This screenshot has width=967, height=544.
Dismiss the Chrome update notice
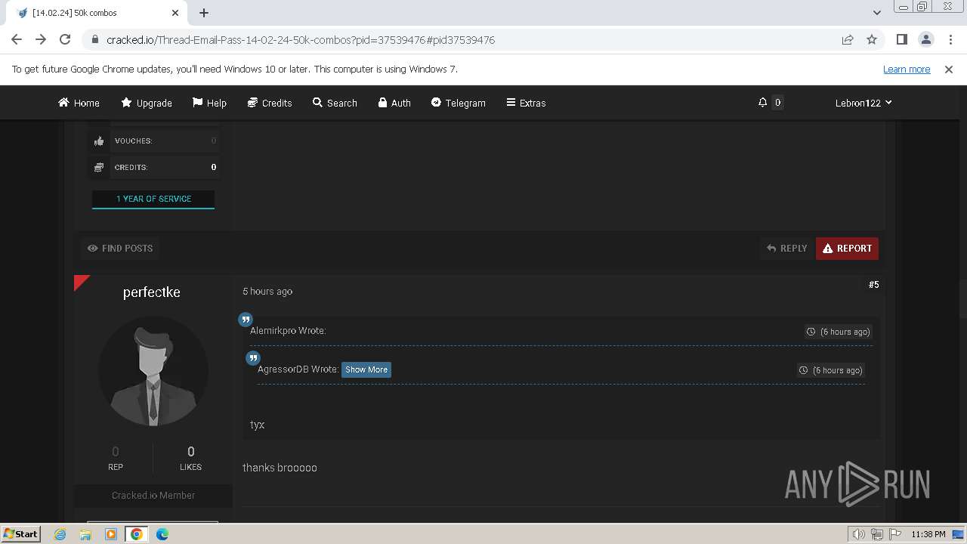949,70
